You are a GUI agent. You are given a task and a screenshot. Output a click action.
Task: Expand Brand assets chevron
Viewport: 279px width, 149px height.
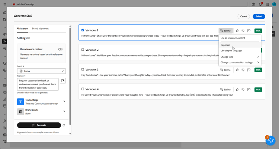(x=64, y=111)
